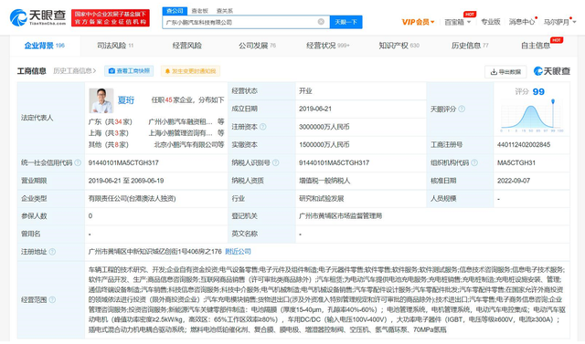
Task: Click the 发生变更时通知我 bell button
Action: [190, 71]
